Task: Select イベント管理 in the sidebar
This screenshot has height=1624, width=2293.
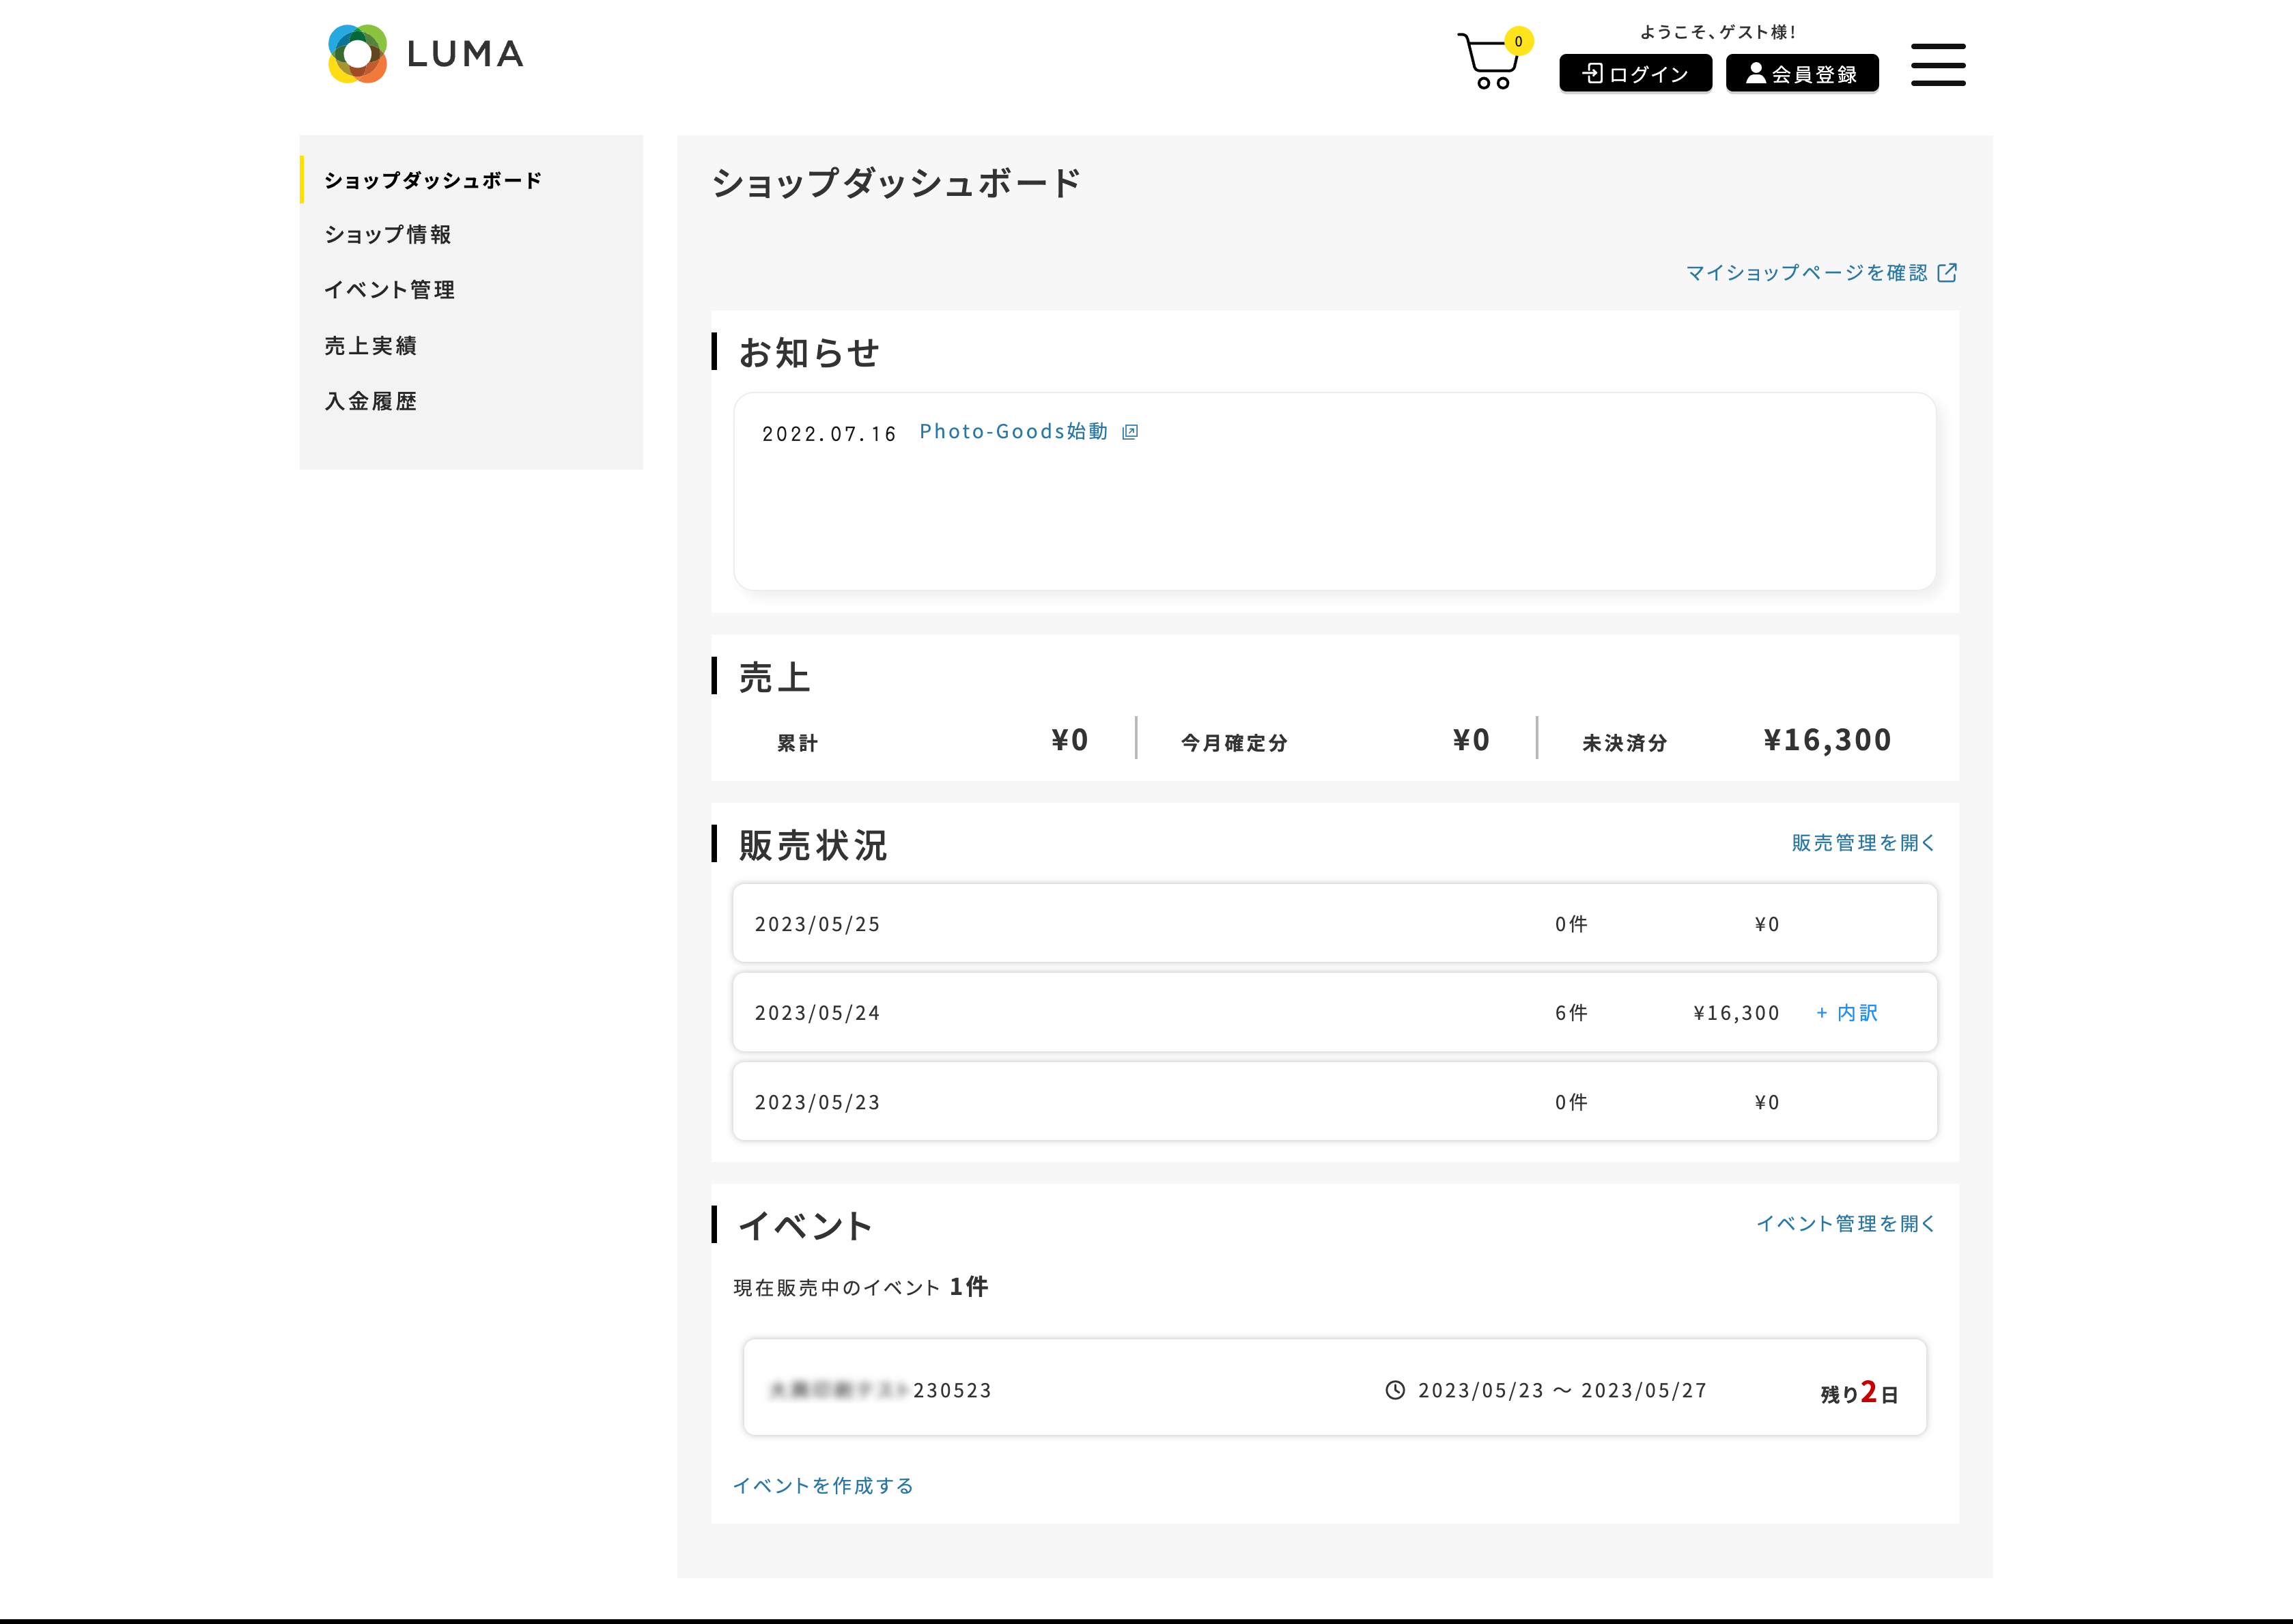Action: pyautogui.click(x=389, y=289)
